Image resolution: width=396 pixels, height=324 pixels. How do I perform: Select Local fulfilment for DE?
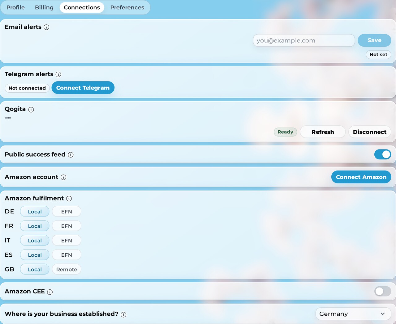pos(35,212)
